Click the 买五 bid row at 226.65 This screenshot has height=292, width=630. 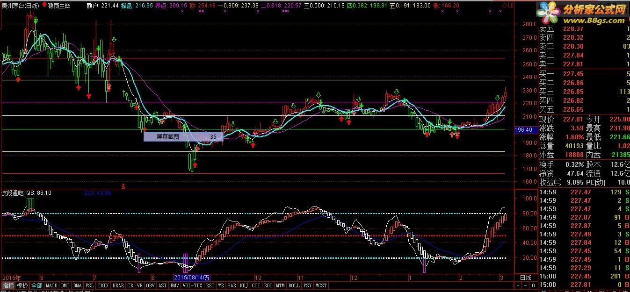(584, 109)
